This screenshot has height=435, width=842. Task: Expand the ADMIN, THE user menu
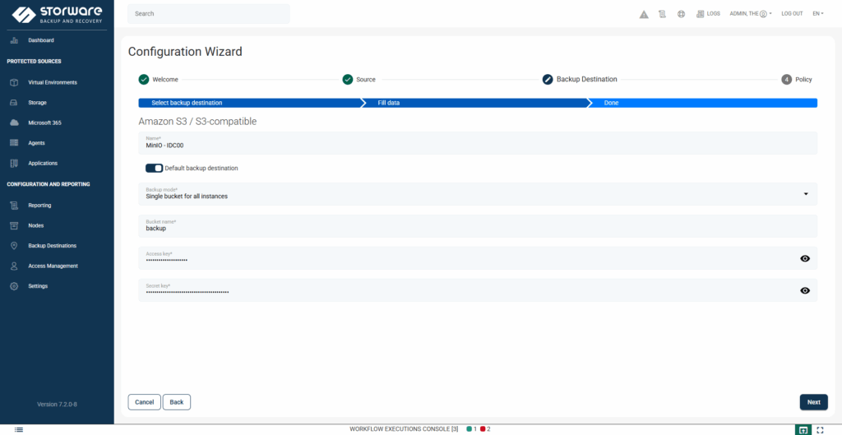(x=750, y=14)
